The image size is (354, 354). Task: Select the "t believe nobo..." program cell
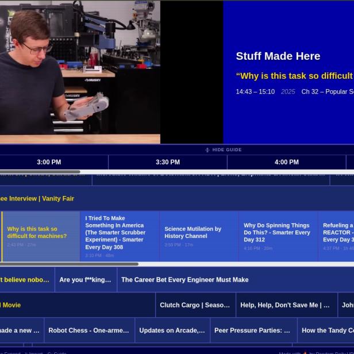[x=27, y=280]
